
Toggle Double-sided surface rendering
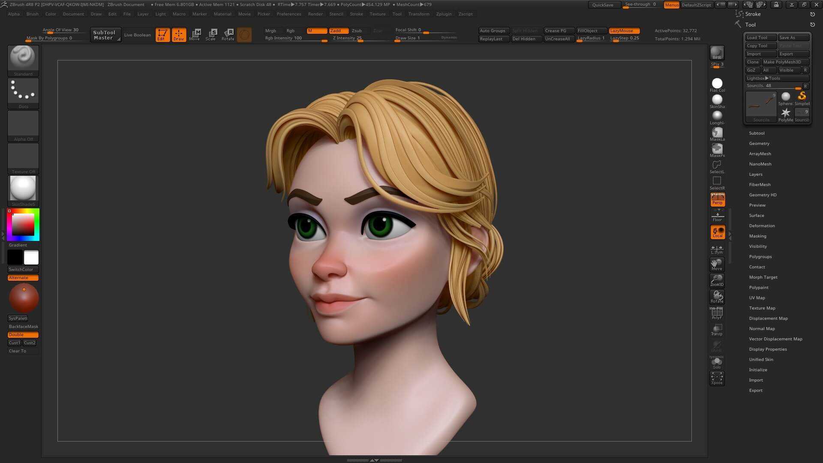point(23,334)
